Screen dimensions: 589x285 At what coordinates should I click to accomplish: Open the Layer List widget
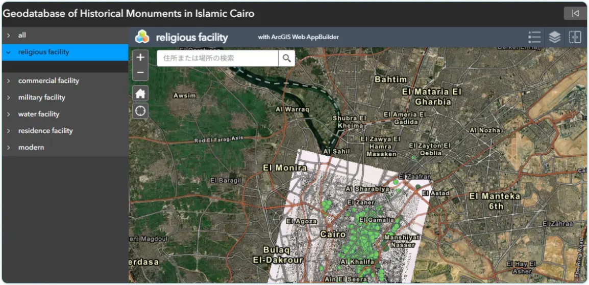pyautogui.click(x=554, y=37)
